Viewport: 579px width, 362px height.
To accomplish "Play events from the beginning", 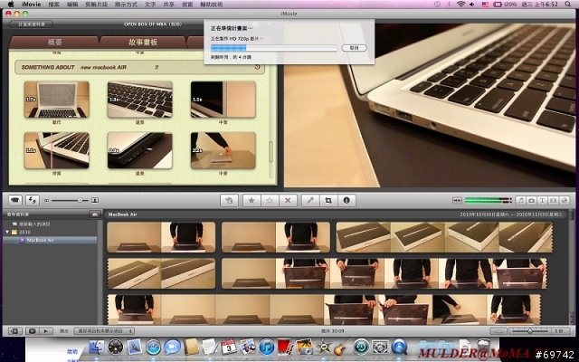I will pyautogui.click(x=46, y=331).
